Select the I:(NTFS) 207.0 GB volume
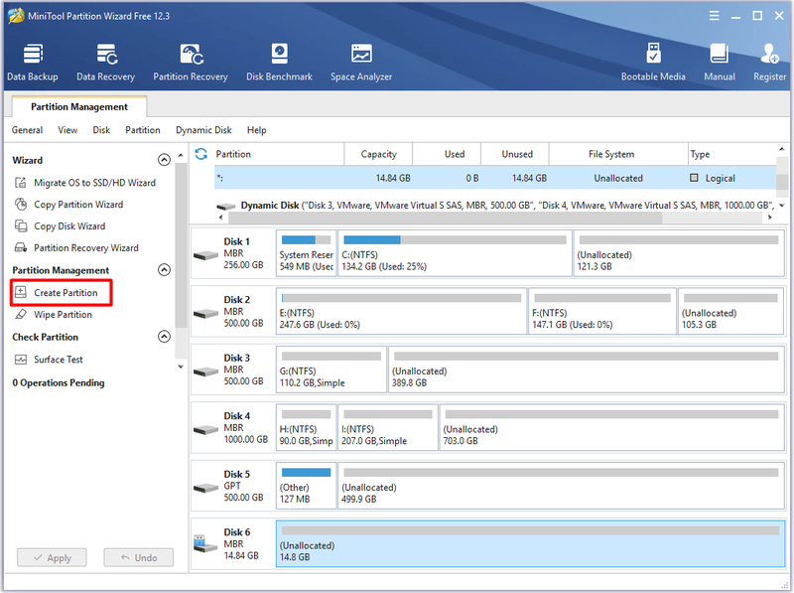Screen dimensions: 794x593 coord(387,428)
